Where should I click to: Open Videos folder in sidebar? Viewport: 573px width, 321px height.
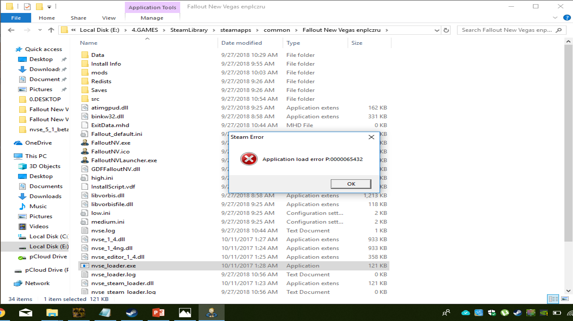[33, 227]
